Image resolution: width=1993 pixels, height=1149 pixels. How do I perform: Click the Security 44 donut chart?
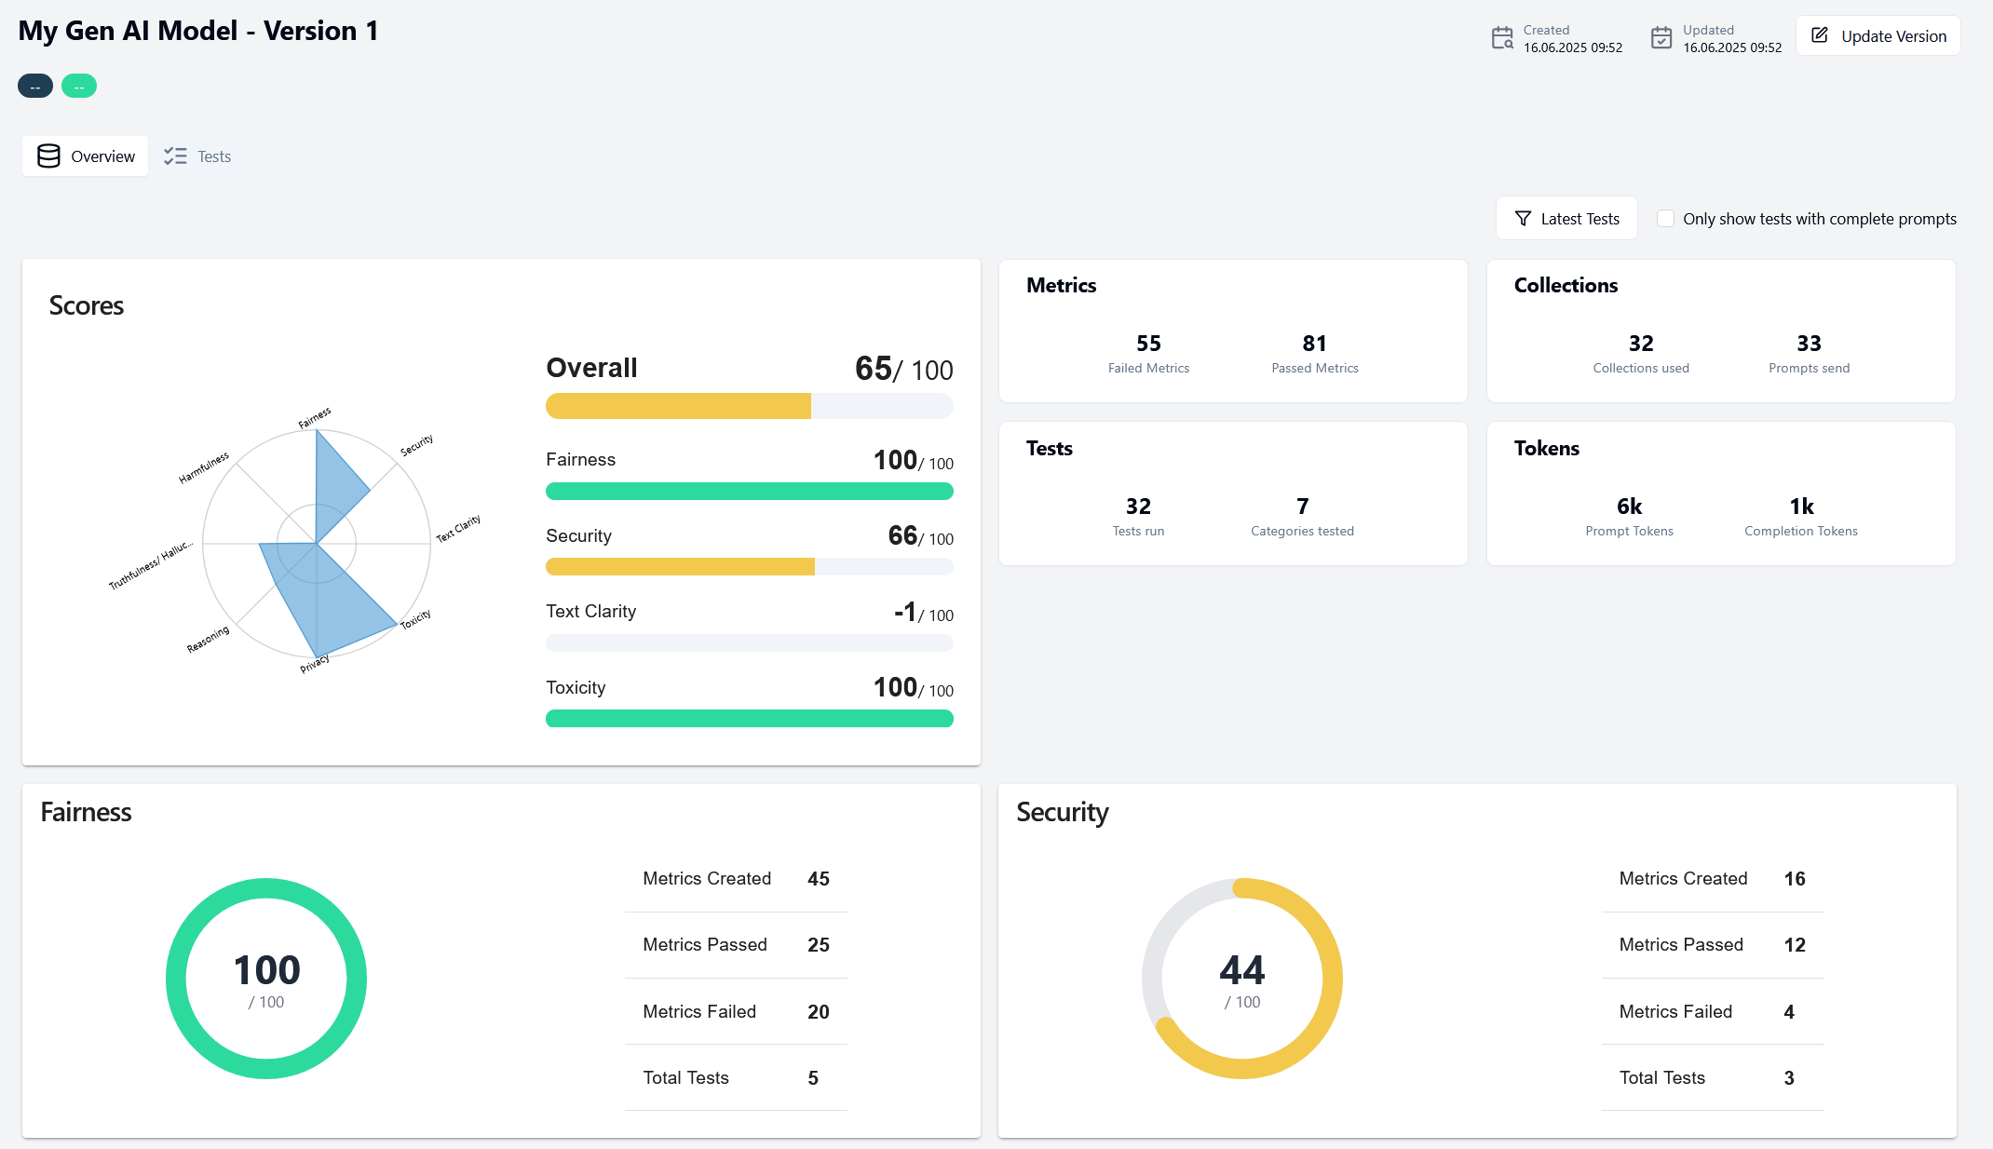1242,978
